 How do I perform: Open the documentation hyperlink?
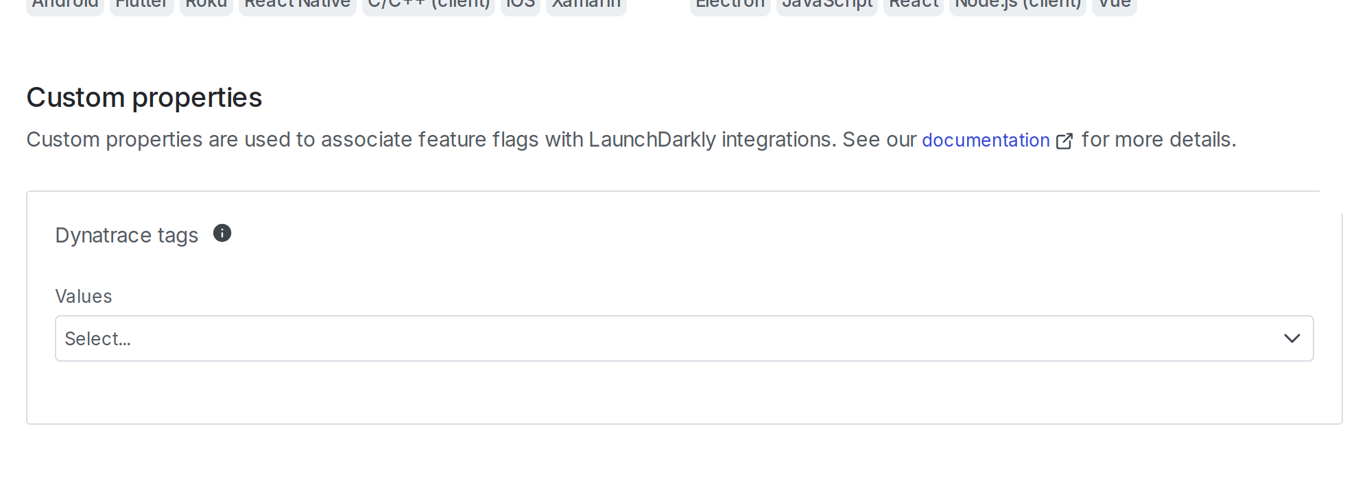(x=986, y=140)
